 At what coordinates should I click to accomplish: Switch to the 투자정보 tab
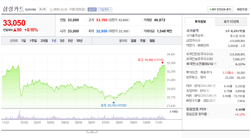tap(200, 21)
